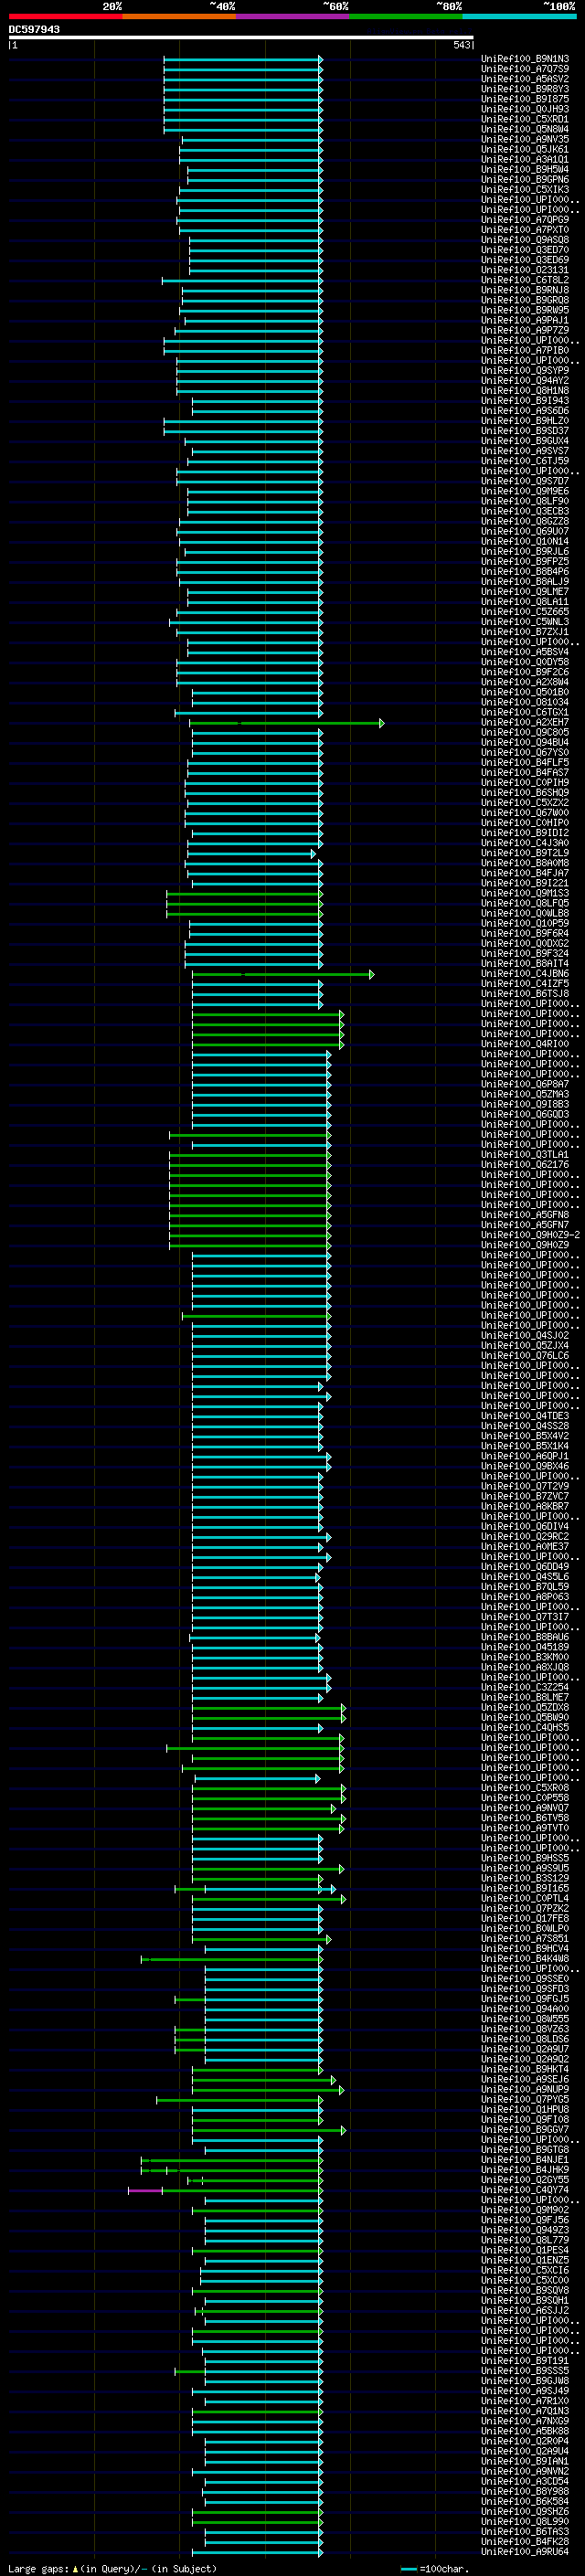
Task: Select hit UniRef100_B4K4W8
Action: pyautogui.click(x=525, y=1958)
